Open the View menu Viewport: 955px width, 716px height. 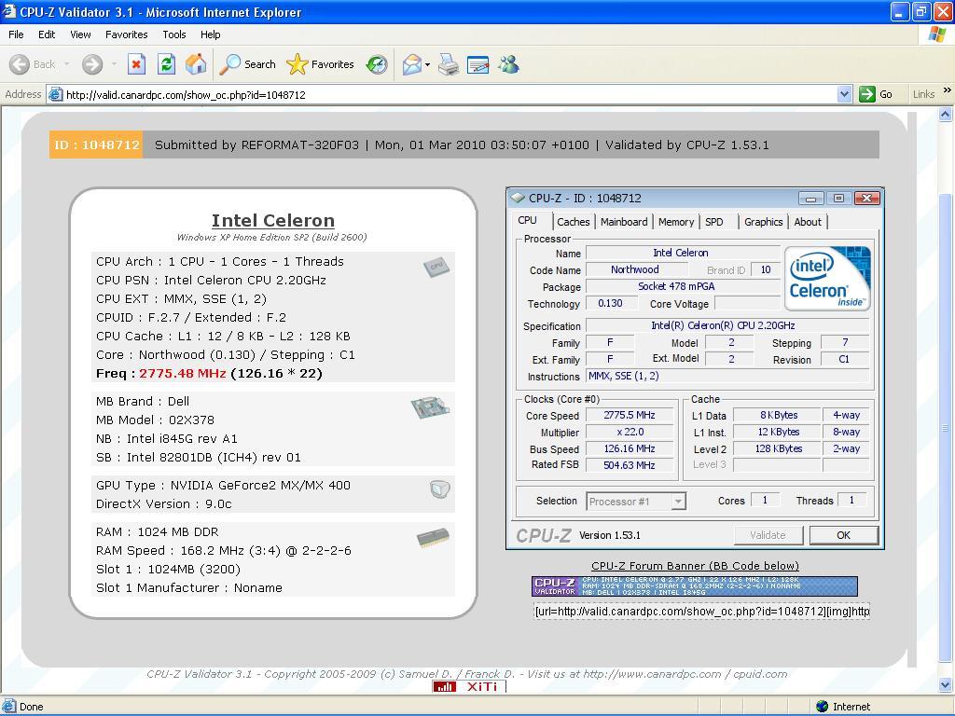pos(80,34)
